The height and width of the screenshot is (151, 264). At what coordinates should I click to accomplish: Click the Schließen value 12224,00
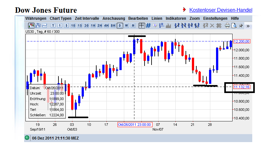57,115
